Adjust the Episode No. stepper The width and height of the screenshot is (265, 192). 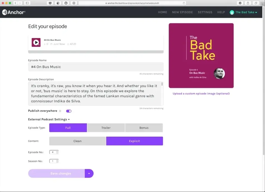click(x=57, y=152)
